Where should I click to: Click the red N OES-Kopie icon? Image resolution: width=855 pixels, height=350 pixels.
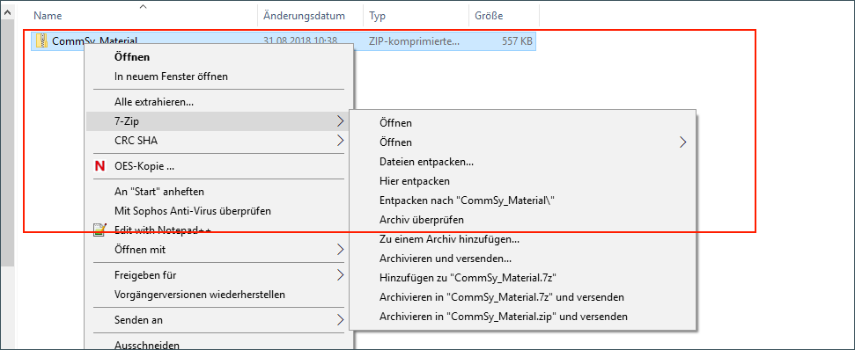pyautogui.click(x=100, y=166)
